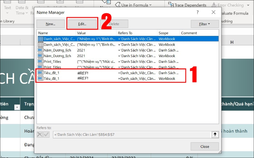Click the checkmark confirm icon under Refers to
The image size is (254, 158).
(x=46, y=135)
